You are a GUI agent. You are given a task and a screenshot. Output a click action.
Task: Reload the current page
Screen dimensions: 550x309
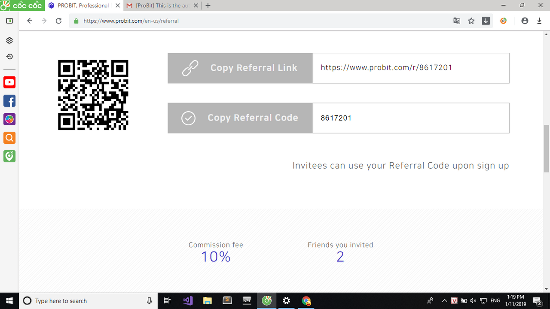pos(59,21)
